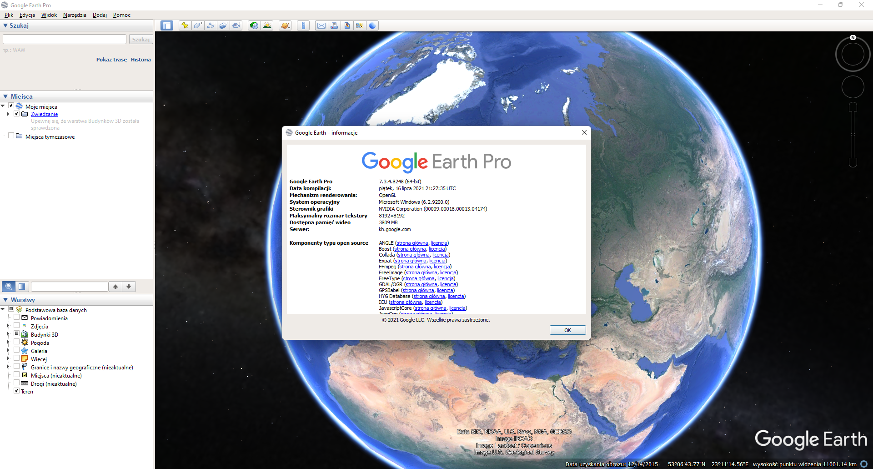Click the look-around compass ring

pyautogui.click(x=853, y=54)
